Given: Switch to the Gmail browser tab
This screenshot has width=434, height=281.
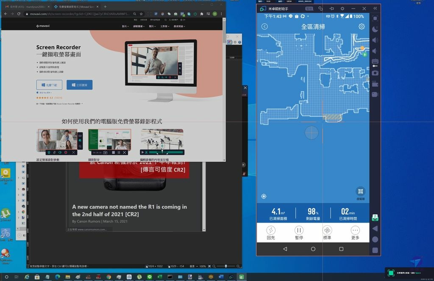Looking at the screenshot, I should click(27, 7).
